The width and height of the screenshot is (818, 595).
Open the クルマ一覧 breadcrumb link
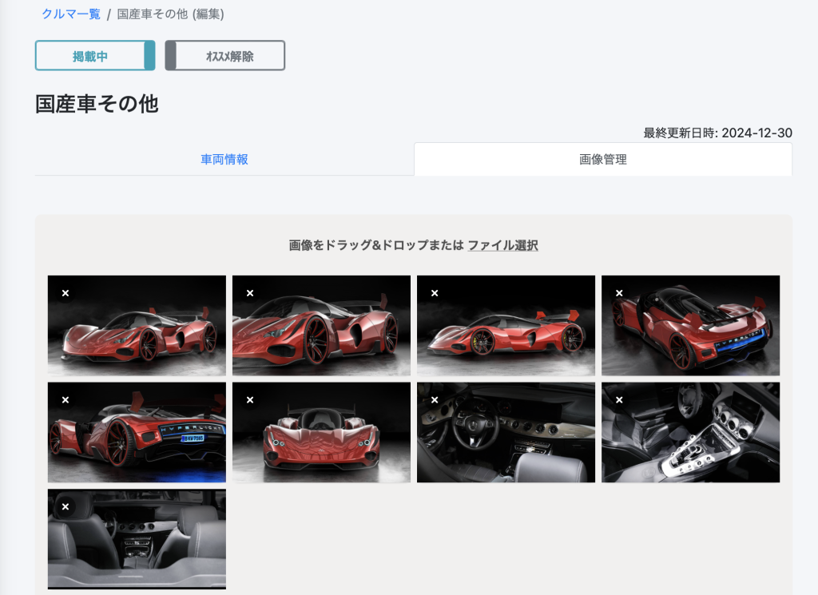(x=71, y=14)
